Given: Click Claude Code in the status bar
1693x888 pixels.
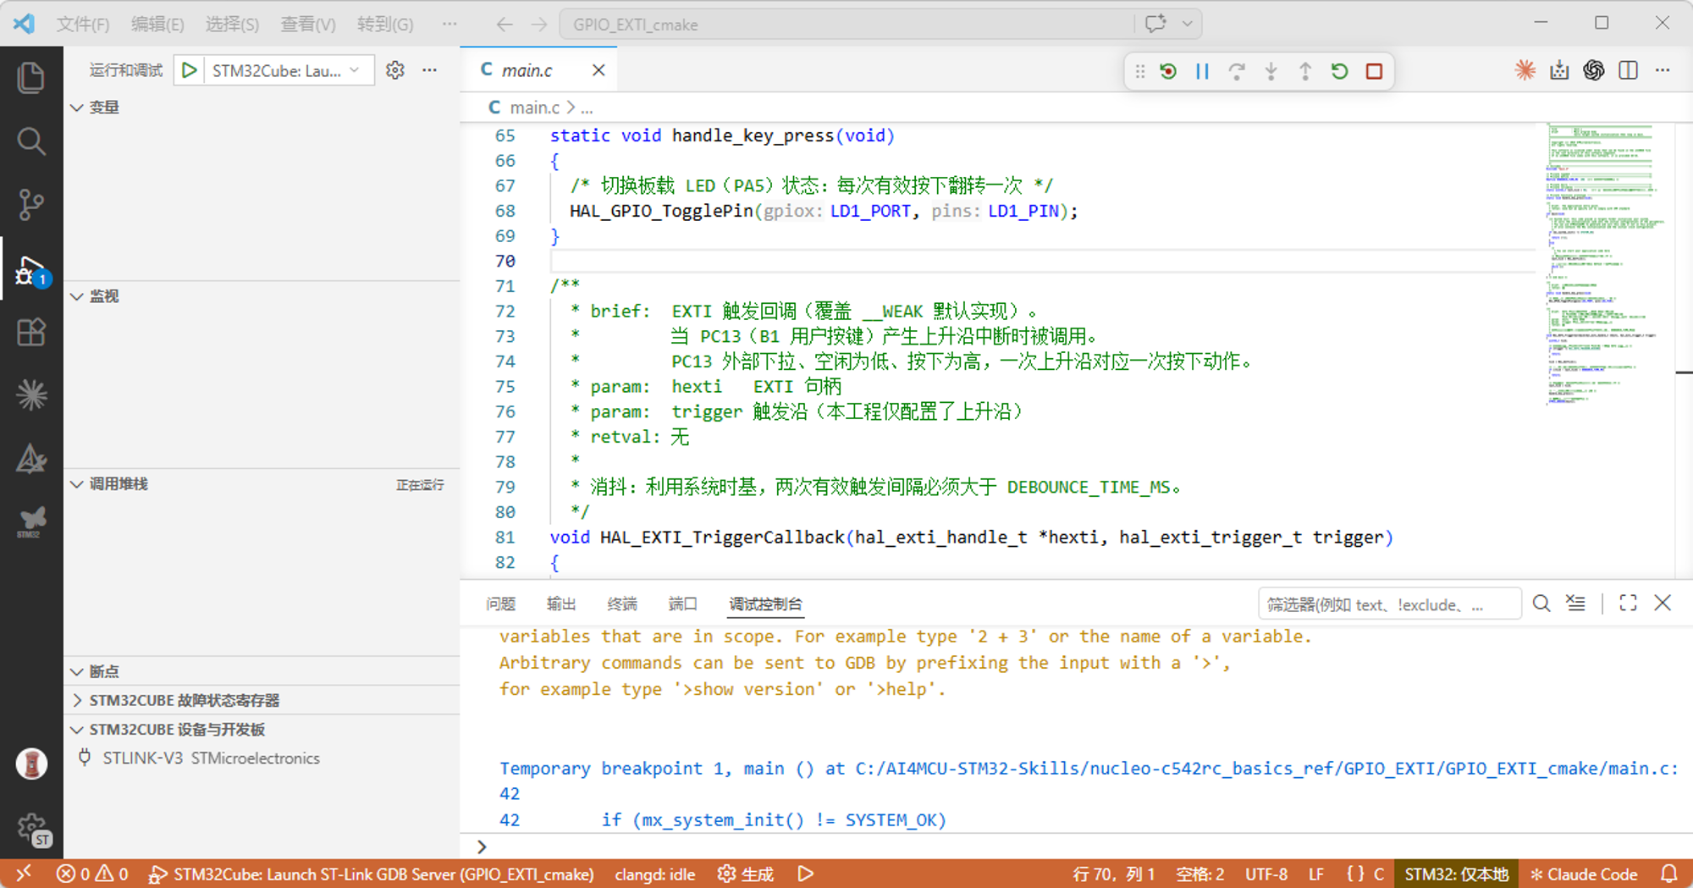Looking at the screenshot, I should [1584, 874].
